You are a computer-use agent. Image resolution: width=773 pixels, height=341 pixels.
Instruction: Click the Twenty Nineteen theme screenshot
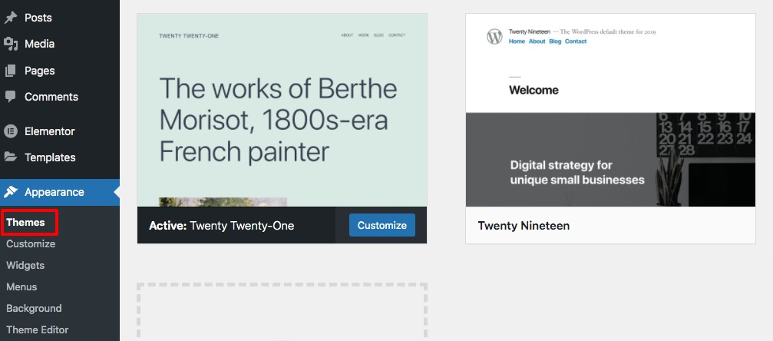[610, 110]
